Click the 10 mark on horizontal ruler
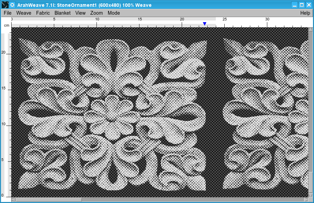Screen dimensions: 314x203 [97, 19]
